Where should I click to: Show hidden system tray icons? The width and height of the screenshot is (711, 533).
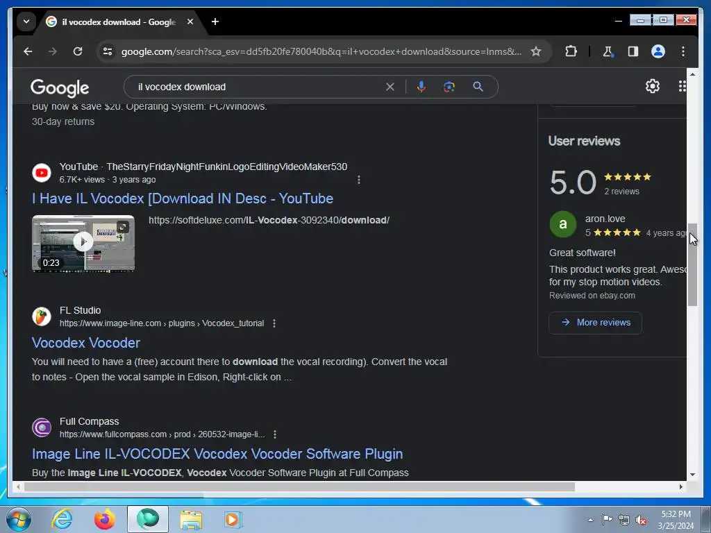(590, 520)
